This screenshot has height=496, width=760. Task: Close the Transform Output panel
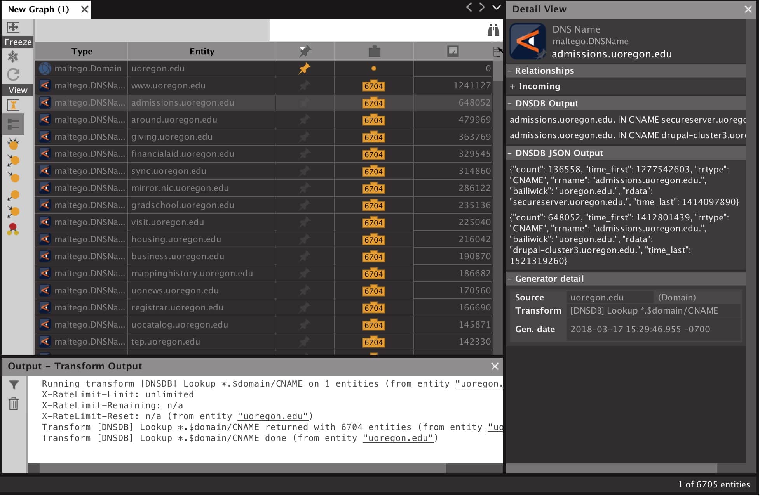point(495,367)
